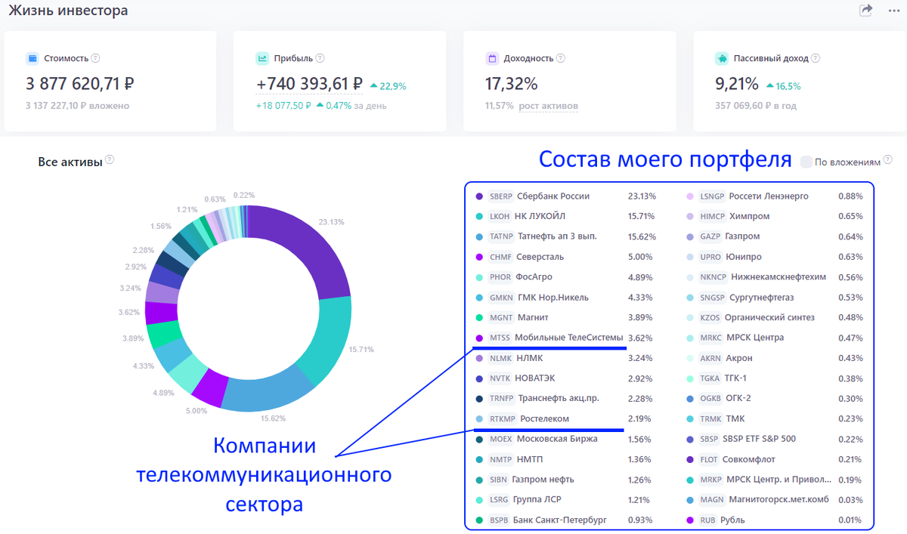The width and height of the screenshot is (907, 534).
Task: Click the Россети Ленэнерго legend row
Action: click(775, 196)
